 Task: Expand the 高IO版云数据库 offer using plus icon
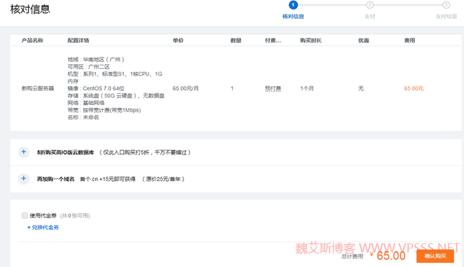click(x=24, y=151)
